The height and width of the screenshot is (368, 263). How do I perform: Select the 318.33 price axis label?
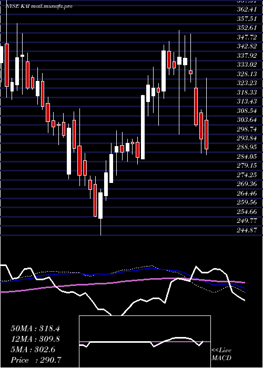[247, 92]
